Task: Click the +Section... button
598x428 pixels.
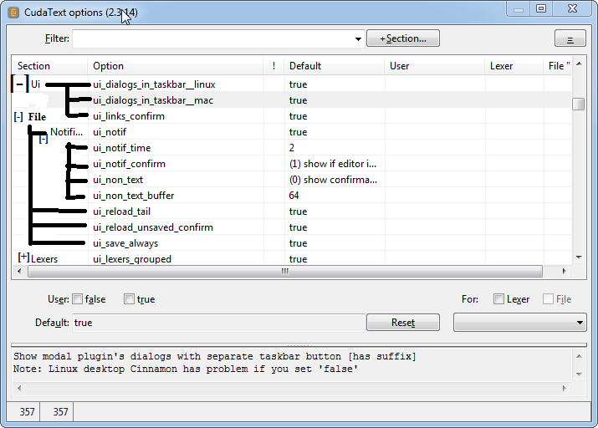Action: coord(403,38)
